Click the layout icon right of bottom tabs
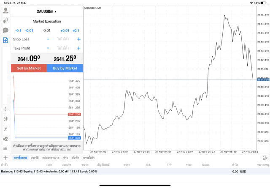270x188 pixels. (x=265, y=157)
